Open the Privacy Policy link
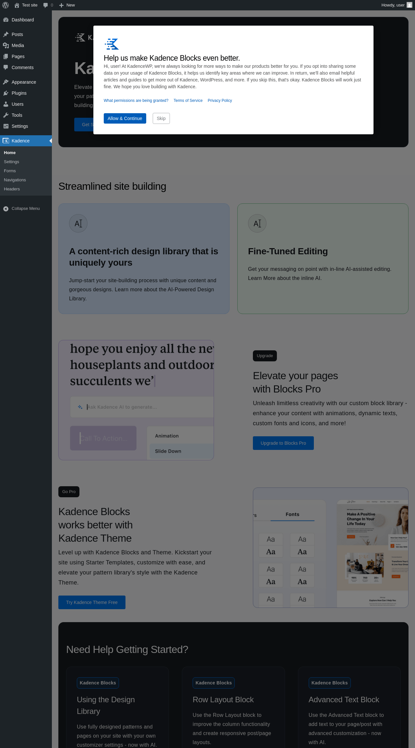 point(220,101)
